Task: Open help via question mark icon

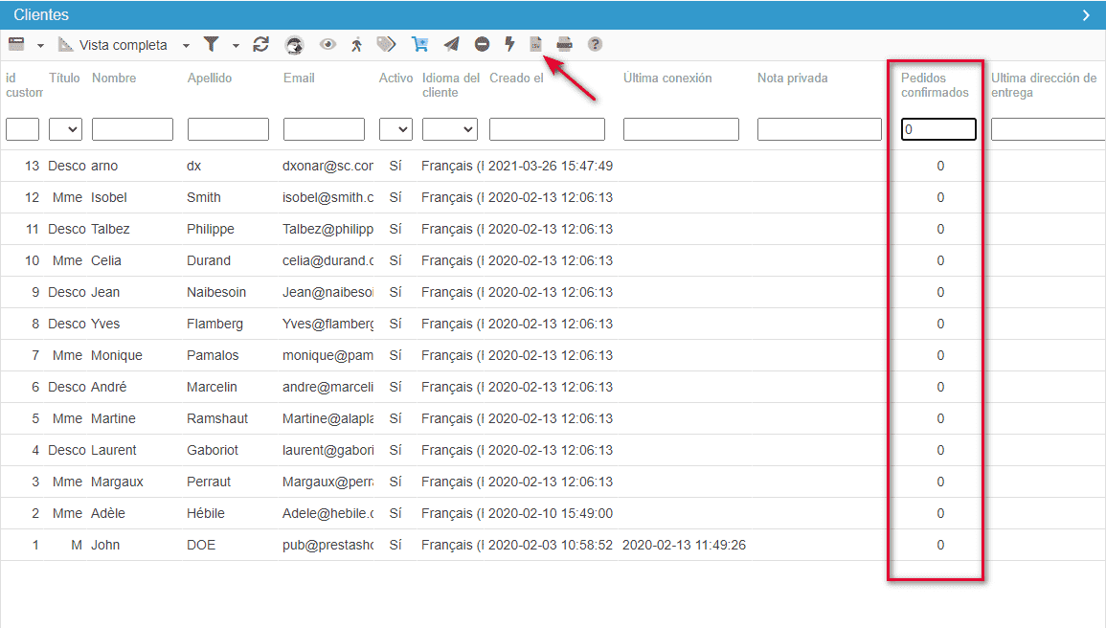Action: click(x=595, y=44)
